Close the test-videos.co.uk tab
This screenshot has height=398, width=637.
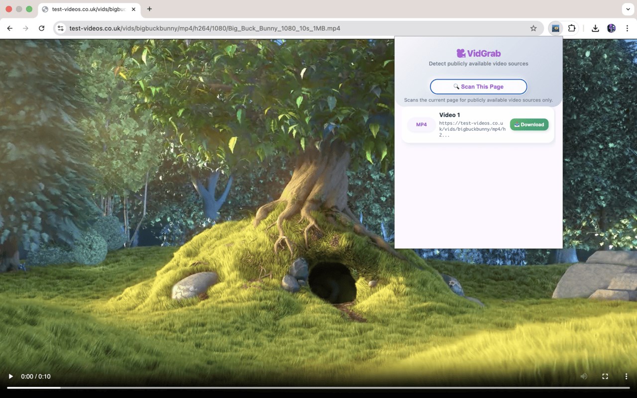pyautogui.click(x=133, y=9)
